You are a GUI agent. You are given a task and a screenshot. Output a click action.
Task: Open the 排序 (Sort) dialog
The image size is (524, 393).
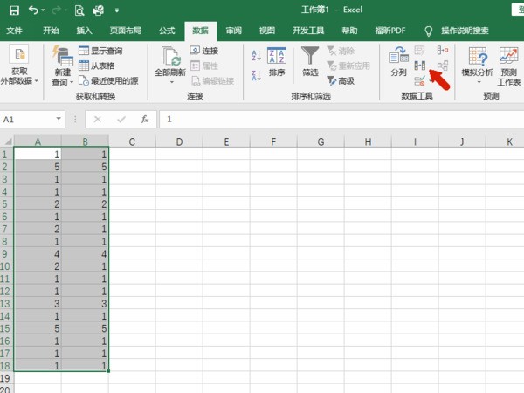(x=277, y=62)
